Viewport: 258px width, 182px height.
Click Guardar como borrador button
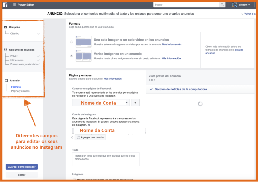22,167
